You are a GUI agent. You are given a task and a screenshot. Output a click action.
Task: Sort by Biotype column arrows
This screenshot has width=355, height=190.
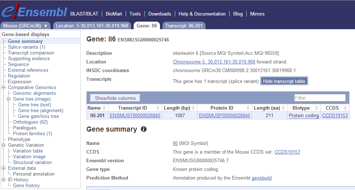(x=317, y=108)
